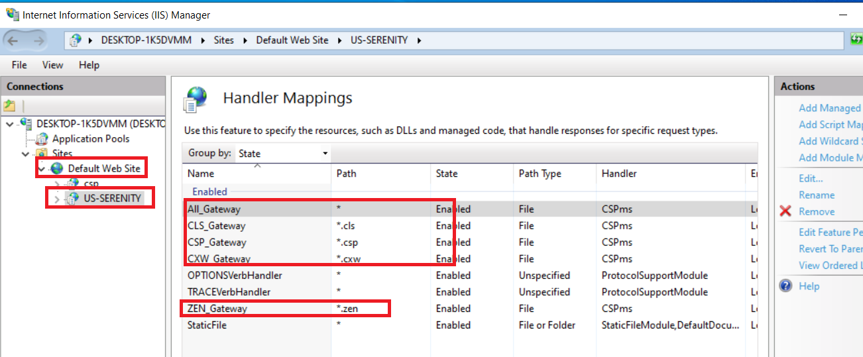
Task: Click the Back navigation arrow
Action: 14,40
